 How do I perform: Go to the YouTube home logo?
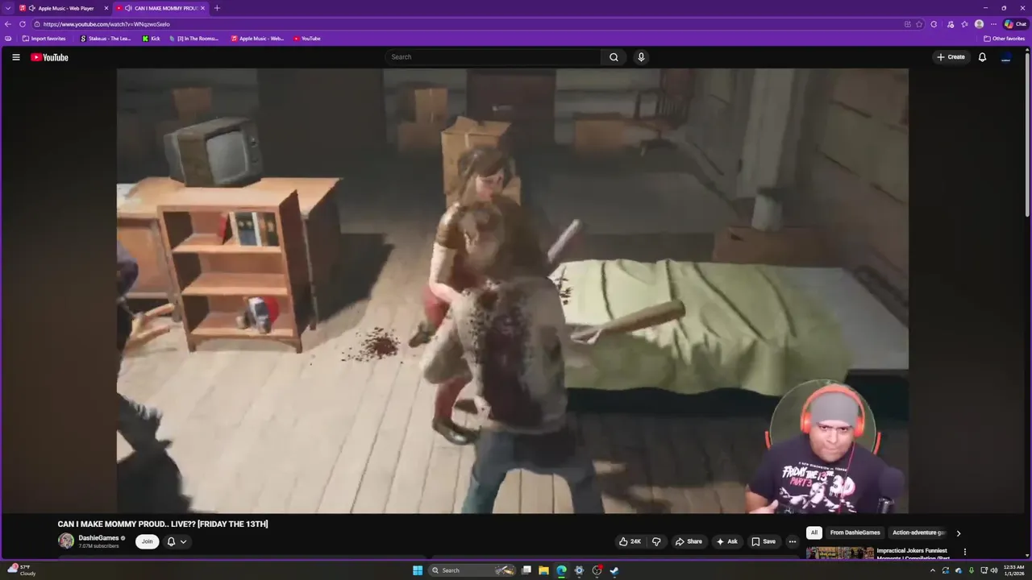[49, 57]
